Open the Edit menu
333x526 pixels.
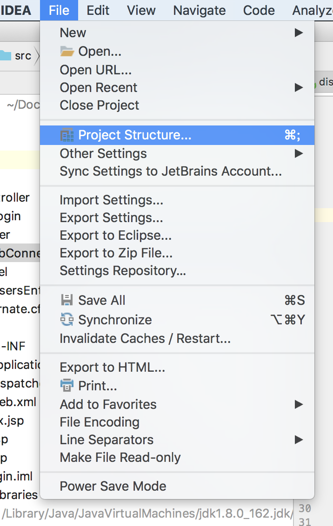tap(98, 10)
